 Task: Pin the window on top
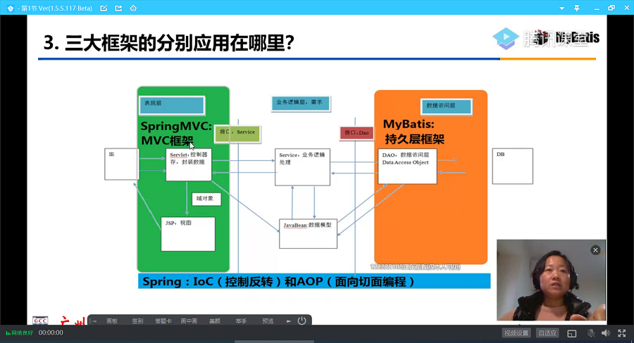point(576,8)
